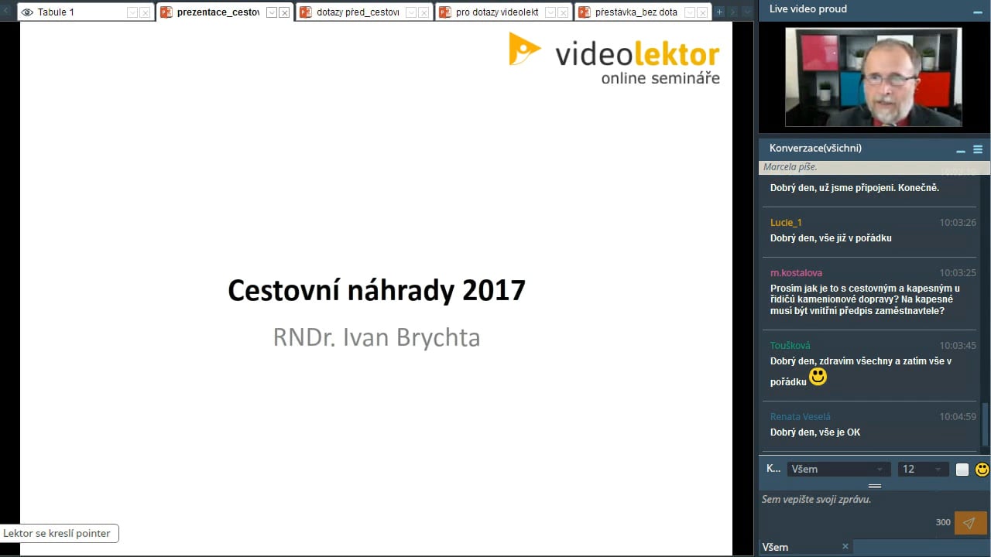The image size is (991, 557).
Task: Click the videolektor logo on slide
Action: point(614,58)
